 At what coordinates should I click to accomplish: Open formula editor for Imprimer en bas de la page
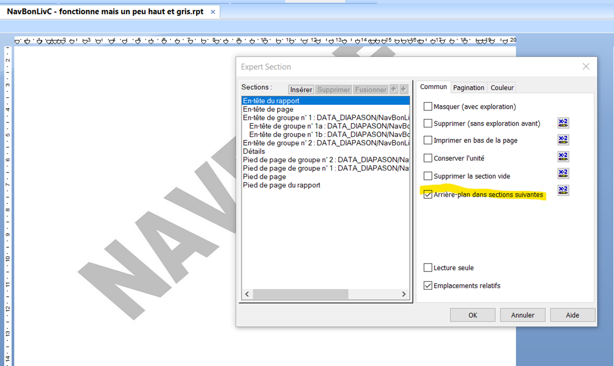pos(563,140)
